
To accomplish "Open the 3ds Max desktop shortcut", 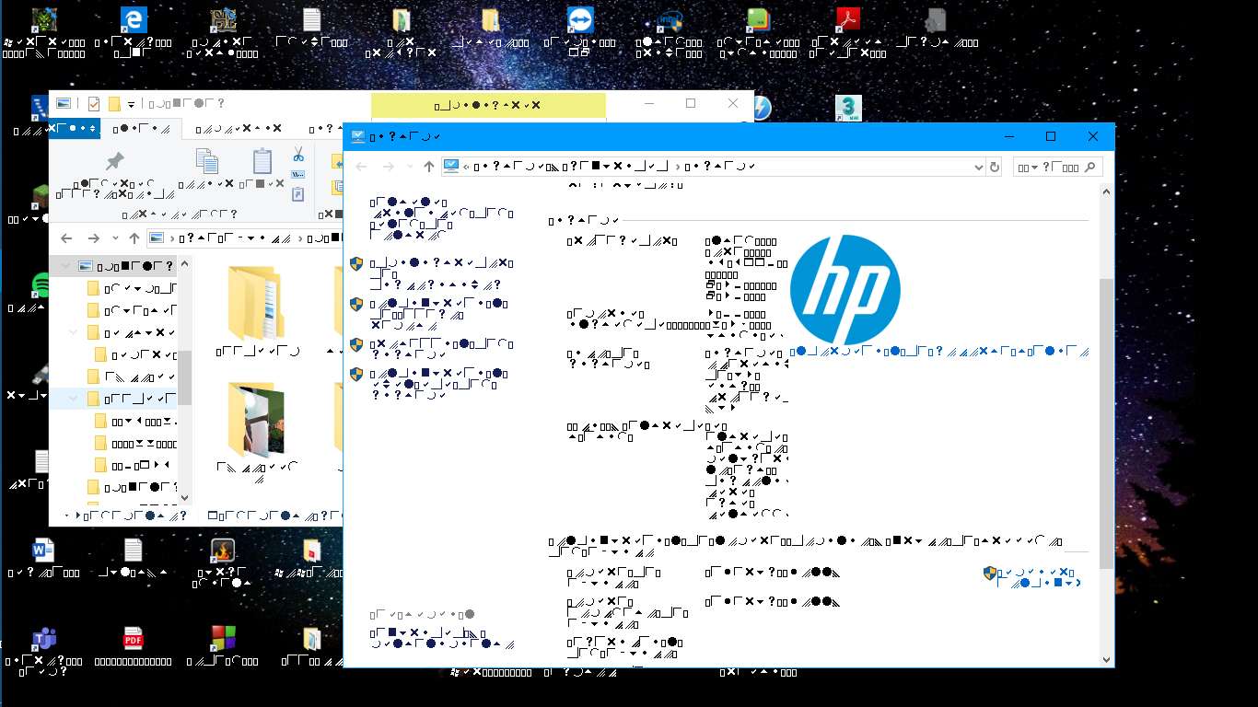I will tap(848, 109).
